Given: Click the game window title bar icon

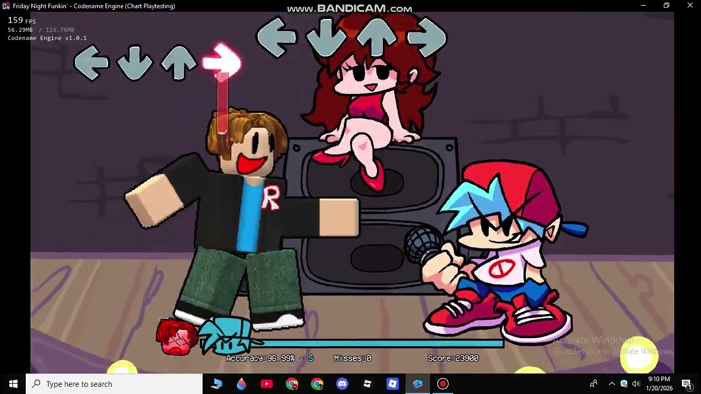Looking at the screenshot, I should tap(6, 6).
